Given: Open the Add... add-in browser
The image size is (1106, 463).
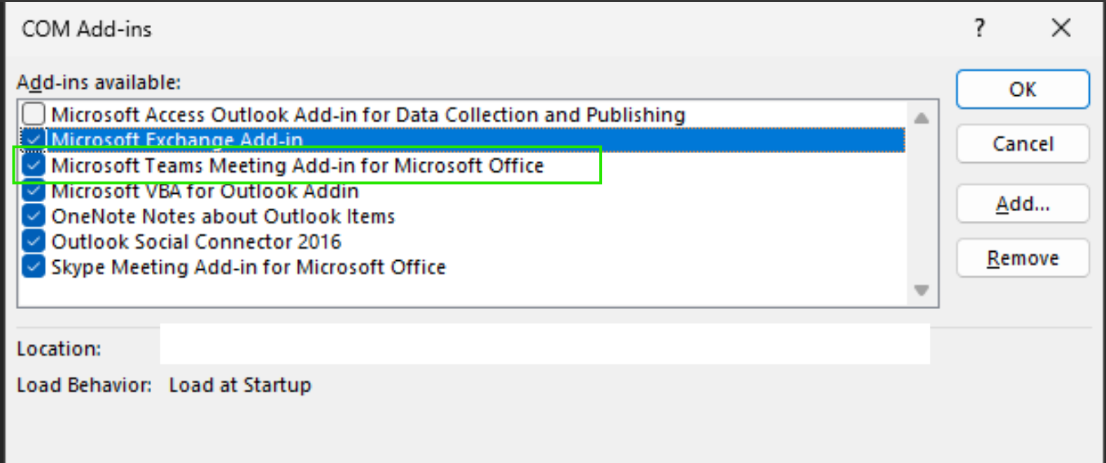Looking at the screenshot, I should (x=1023, y=204).
